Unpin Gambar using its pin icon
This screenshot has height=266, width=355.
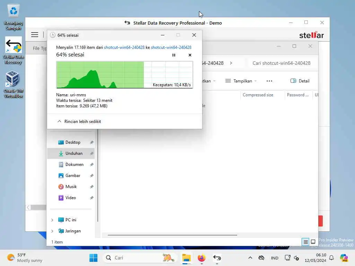[x=92, y=176]
